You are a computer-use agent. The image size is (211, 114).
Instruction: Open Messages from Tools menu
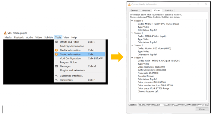pyautogui.click(x=80, y=66)
